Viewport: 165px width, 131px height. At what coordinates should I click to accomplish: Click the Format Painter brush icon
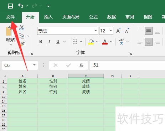tap(22, 44)
